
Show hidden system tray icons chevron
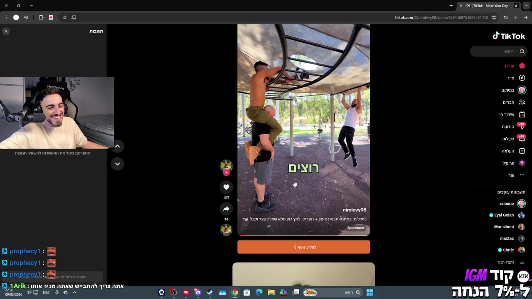click(74, 292)
